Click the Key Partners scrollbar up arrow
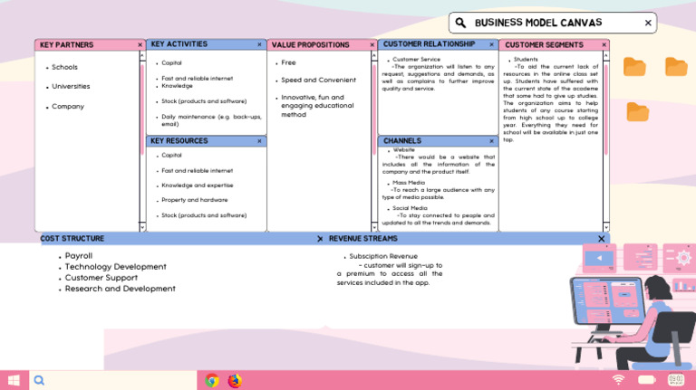 tap(142, 56)
